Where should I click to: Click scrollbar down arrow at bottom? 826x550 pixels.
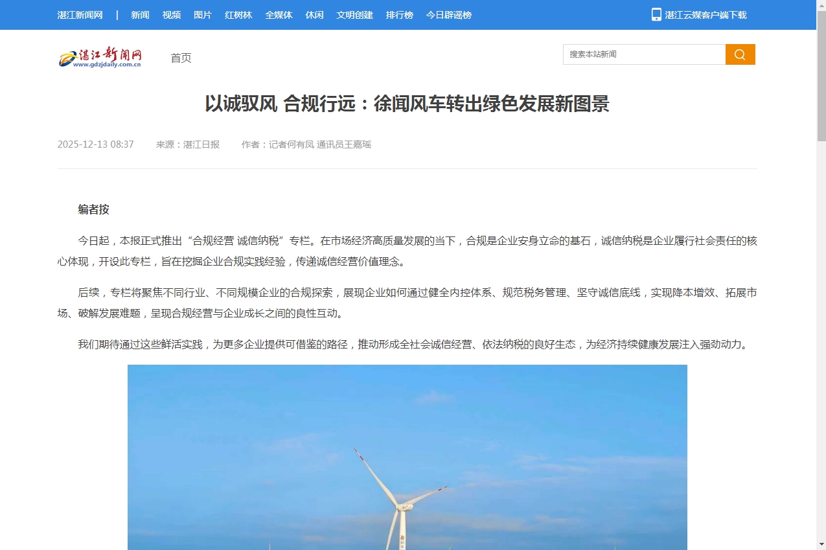pyautogui.click(x=821, y=544)
